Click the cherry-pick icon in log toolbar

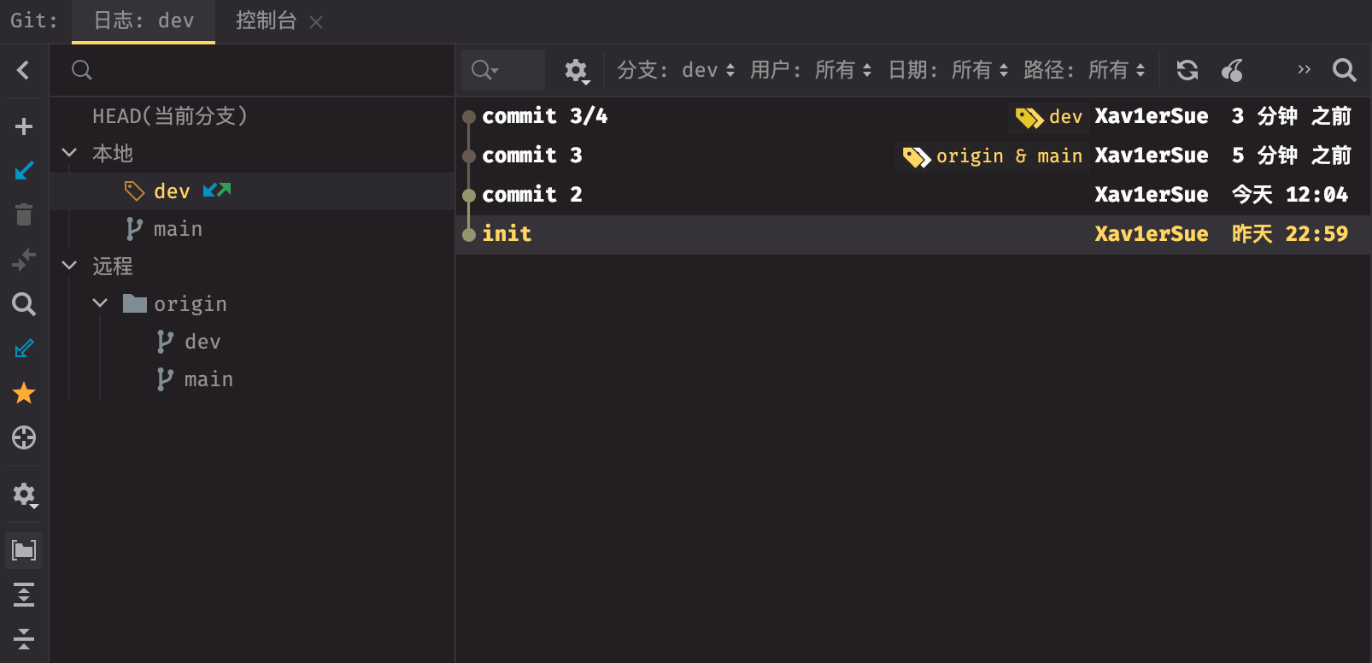click(x=1232, y=70)
